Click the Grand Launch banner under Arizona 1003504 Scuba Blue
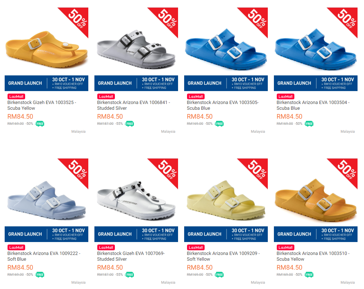 coord(316,83)
